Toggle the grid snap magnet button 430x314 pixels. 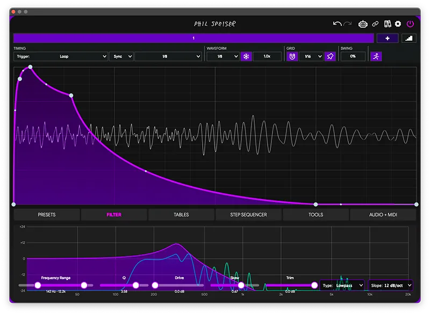click(x=292, y=56)
